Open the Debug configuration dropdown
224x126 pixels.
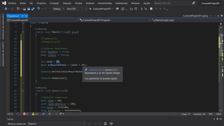coord(58,9)
